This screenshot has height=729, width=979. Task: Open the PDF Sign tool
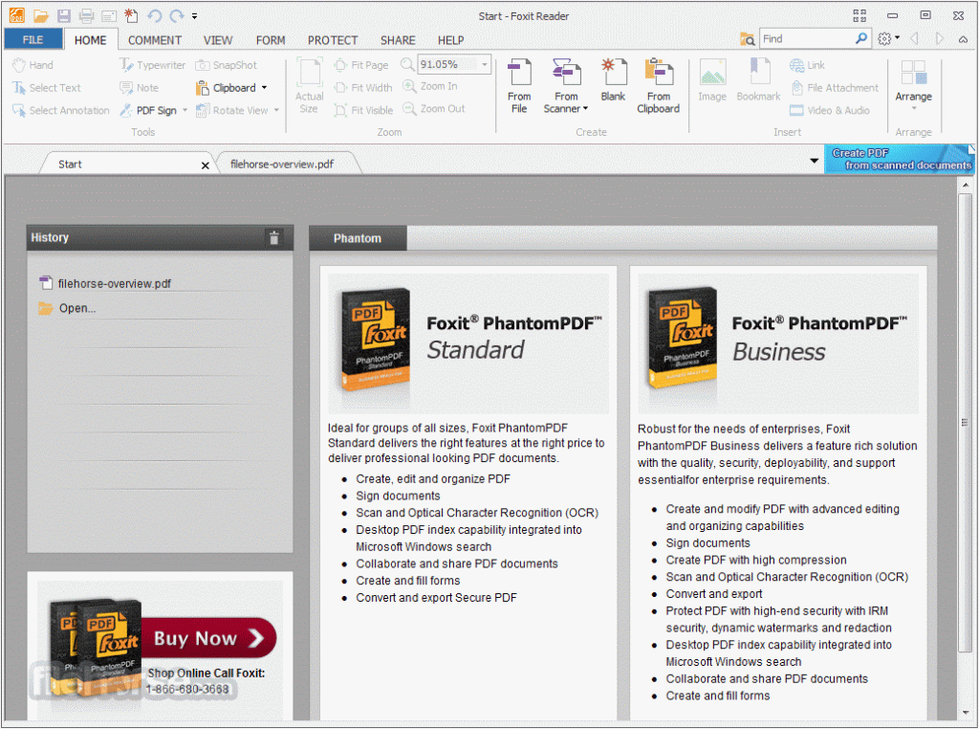point(153,111)
